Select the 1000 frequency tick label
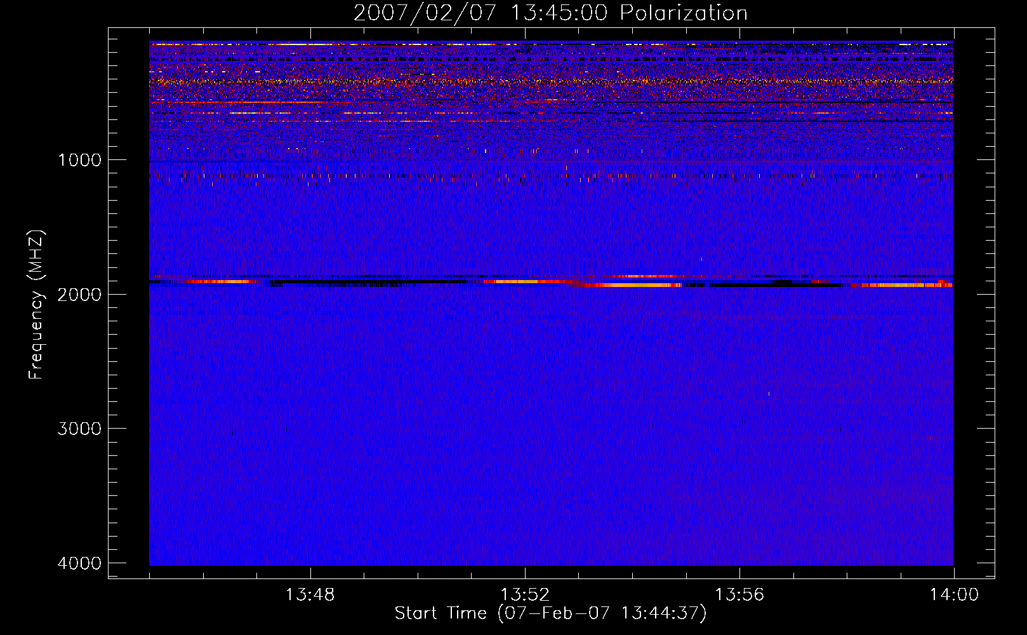This screenshot has width=1027, height=635. [79, 159]
